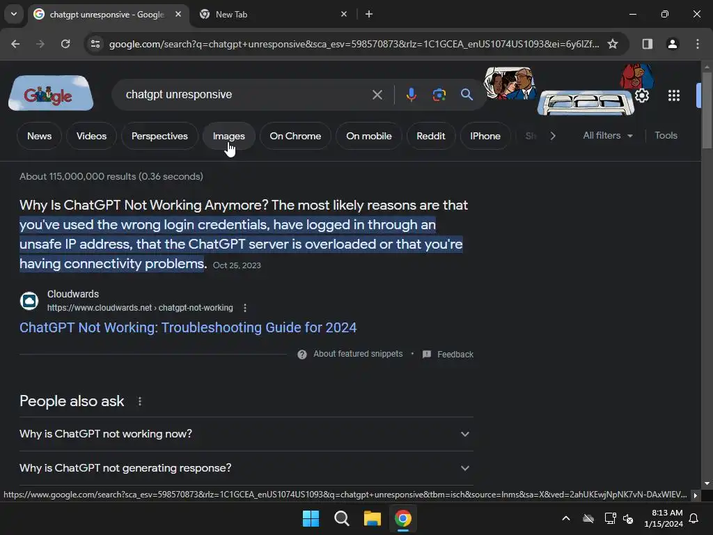Clear the search box with X

[377, 95]
